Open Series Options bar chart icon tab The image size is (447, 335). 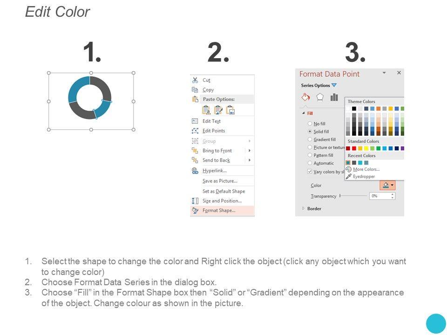pyautogui.click(x=334, y=97)
